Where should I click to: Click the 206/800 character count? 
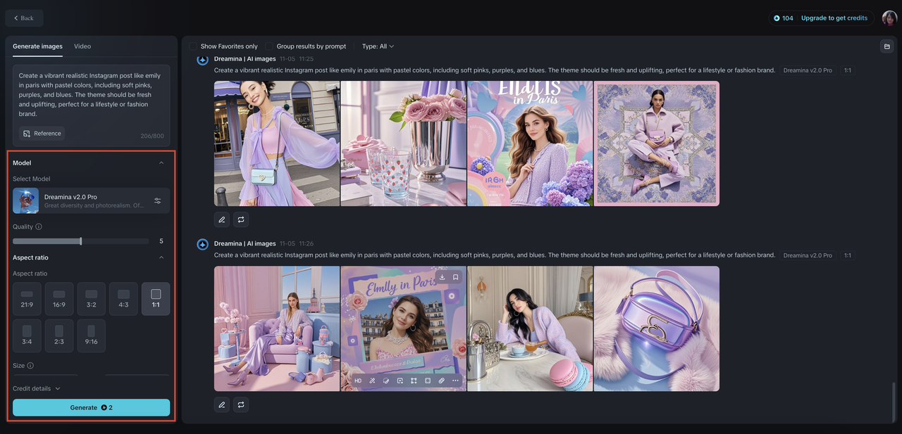click(152, 136)
